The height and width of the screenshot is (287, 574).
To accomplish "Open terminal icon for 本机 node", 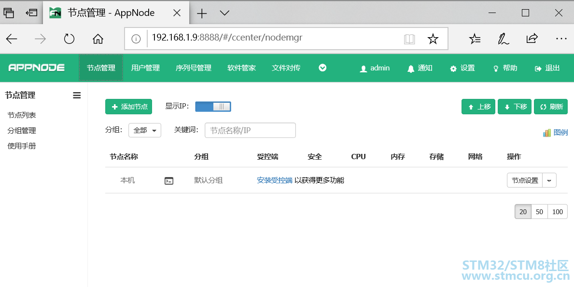I will tap(169, 180).
